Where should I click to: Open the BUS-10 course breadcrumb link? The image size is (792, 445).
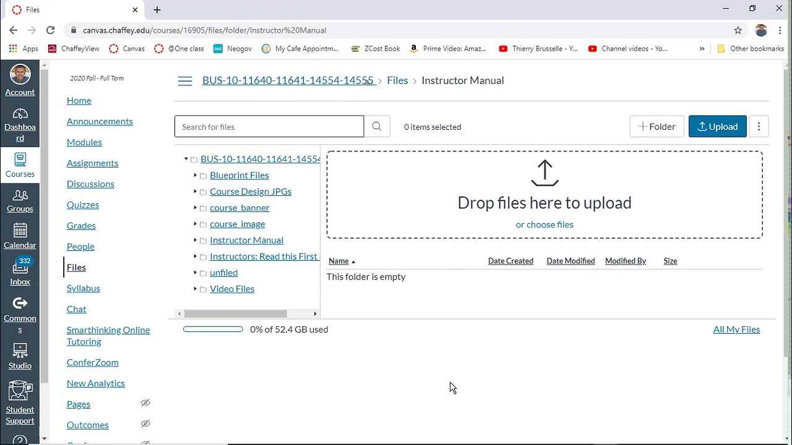288,80
